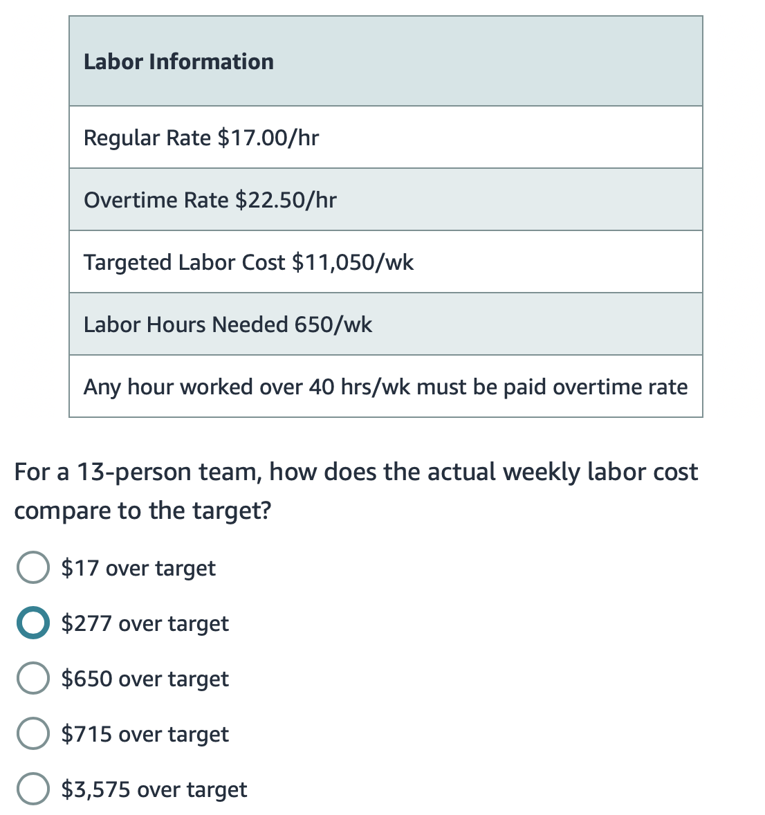Viewport: 765px width, 815px height.
Task: Deselect the currently chosen $277 radio button
Action: (x=33, y=623)
